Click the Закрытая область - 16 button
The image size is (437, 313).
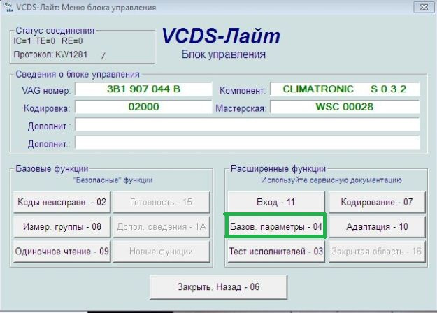(377, 252)
